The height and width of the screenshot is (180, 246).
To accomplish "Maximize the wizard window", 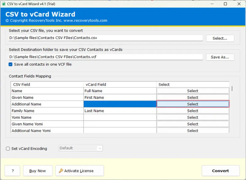I will tap(225, 4).
